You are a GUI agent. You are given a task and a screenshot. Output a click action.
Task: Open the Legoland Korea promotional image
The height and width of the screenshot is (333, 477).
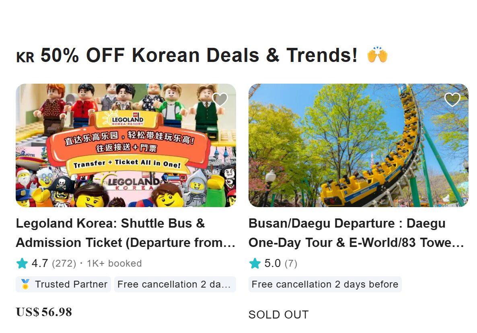point(125,145)
